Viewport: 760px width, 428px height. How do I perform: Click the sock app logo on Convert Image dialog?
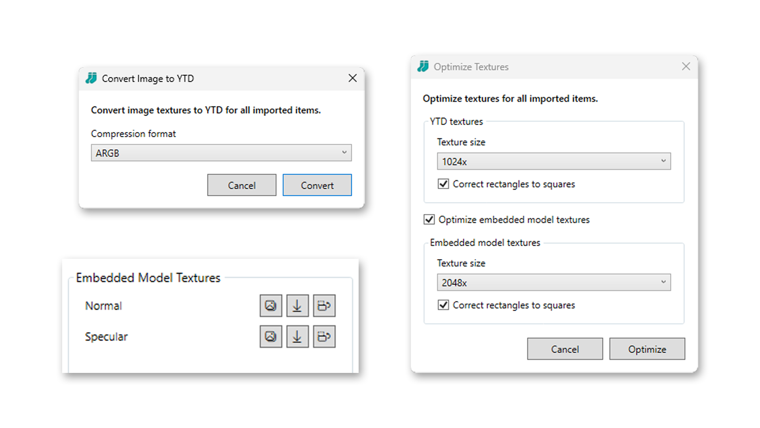(90, 78)
